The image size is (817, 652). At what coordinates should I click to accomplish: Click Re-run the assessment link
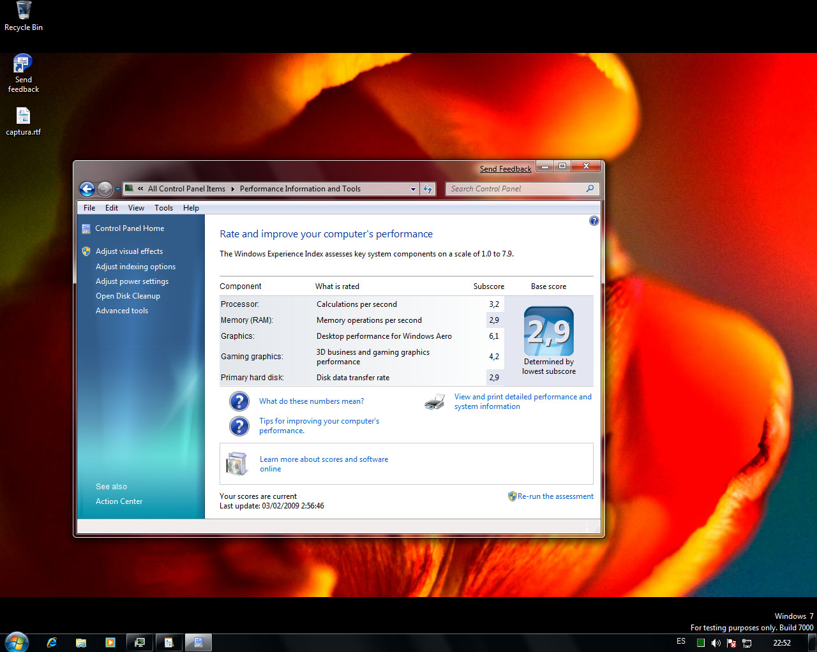[x=555, y=496]
